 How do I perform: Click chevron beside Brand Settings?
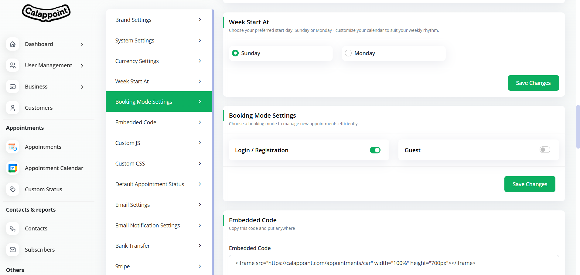(x=200, y=20)
